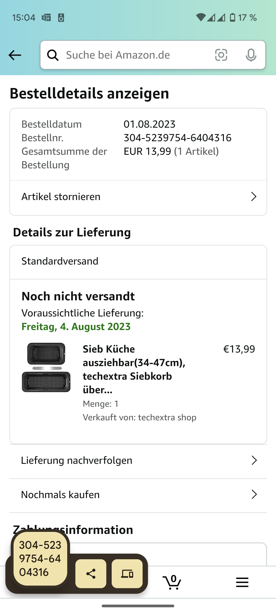Viewport: 276px width, 614px height.
Task: Tap the copied order number clipboard preview
Action: pos(40,558)
